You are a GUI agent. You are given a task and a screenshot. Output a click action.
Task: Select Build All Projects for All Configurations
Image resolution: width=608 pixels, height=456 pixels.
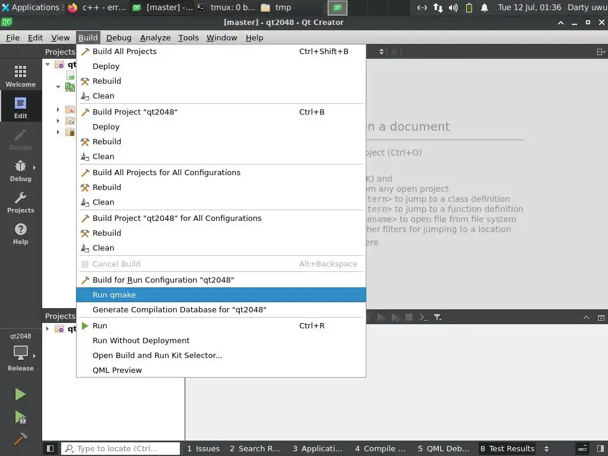pyautogui.click(x=221, y=173)
